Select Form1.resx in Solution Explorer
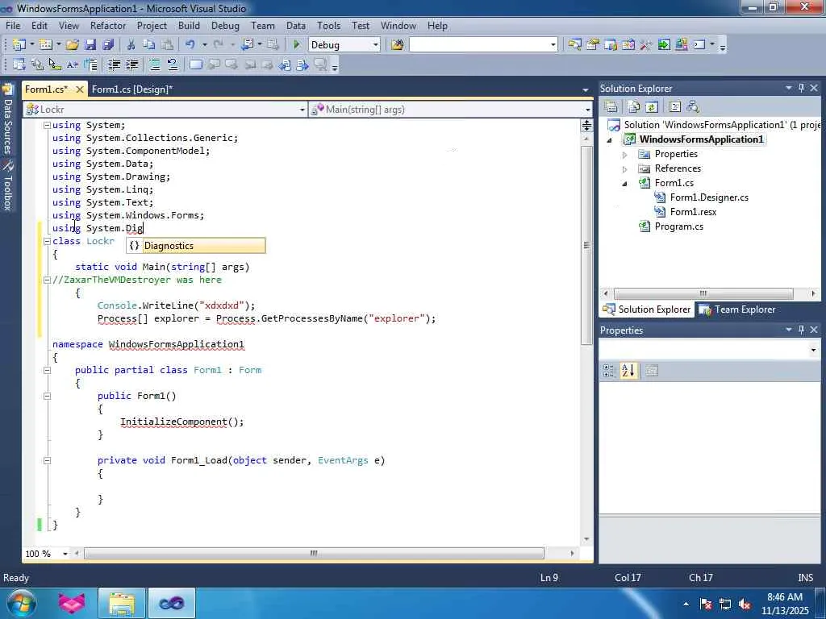The image size is (826, 619). [x=693, y=212]
